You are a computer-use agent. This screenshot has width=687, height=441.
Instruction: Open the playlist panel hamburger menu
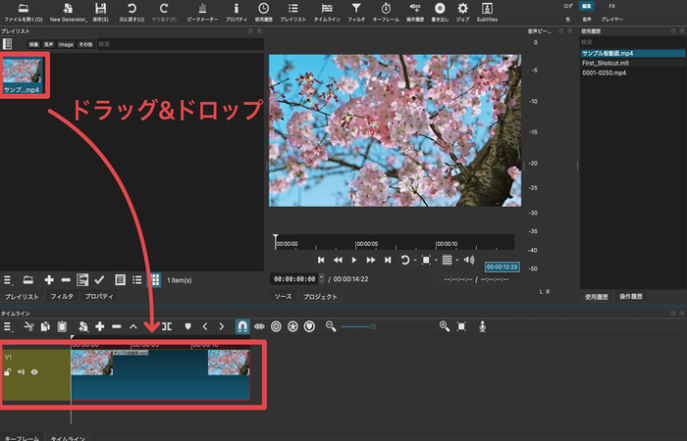(7, 279)
